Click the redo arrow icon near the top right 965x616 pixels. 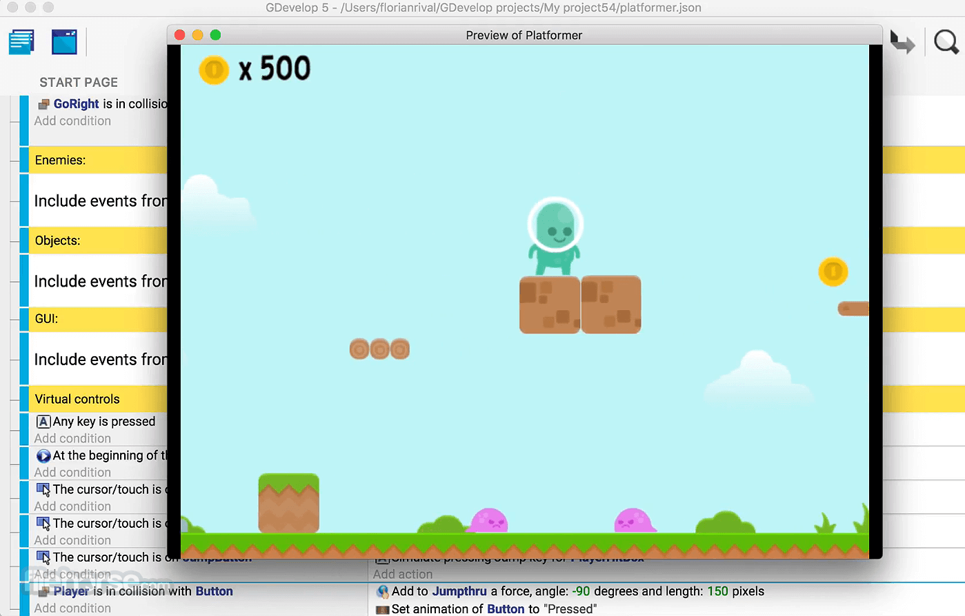point(902,41)
